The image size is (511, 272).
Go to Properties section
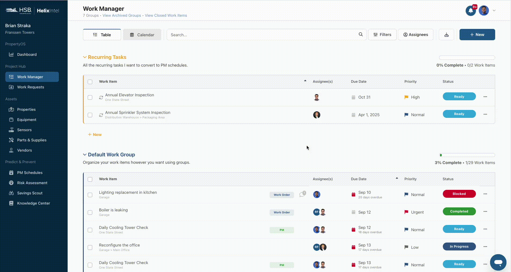[x=26, y=109]
